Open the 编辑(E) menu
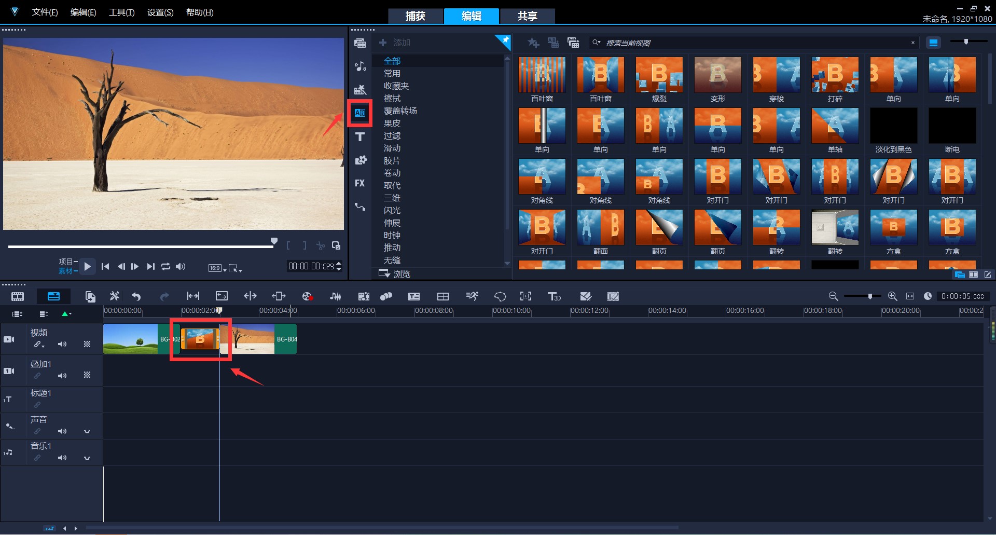The image size is (996, 535). [x=84, y=12]
